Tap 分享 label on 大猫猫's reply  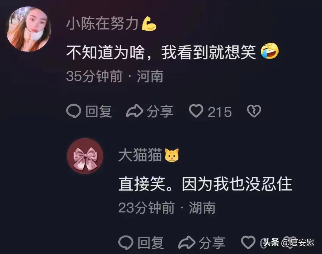pos(212,243)
